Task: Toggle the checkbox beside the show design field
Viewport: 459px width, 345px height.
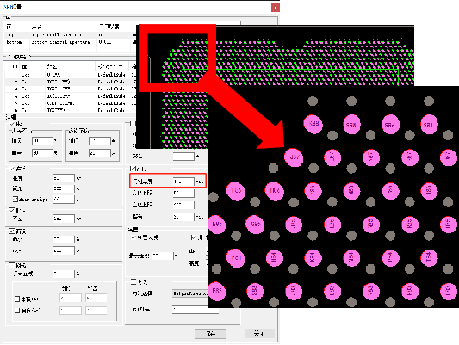Action: (16, 199)
